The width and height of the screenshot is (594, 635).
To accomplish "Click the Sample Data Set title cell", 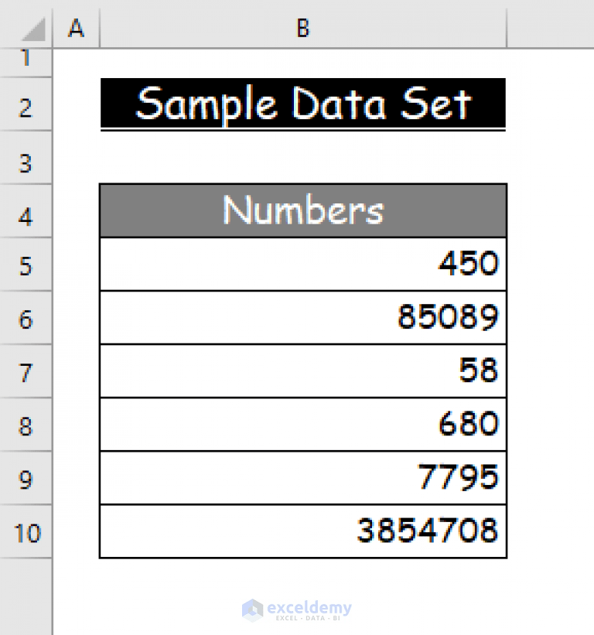I will pyautogui.click(x=302, y=104).
